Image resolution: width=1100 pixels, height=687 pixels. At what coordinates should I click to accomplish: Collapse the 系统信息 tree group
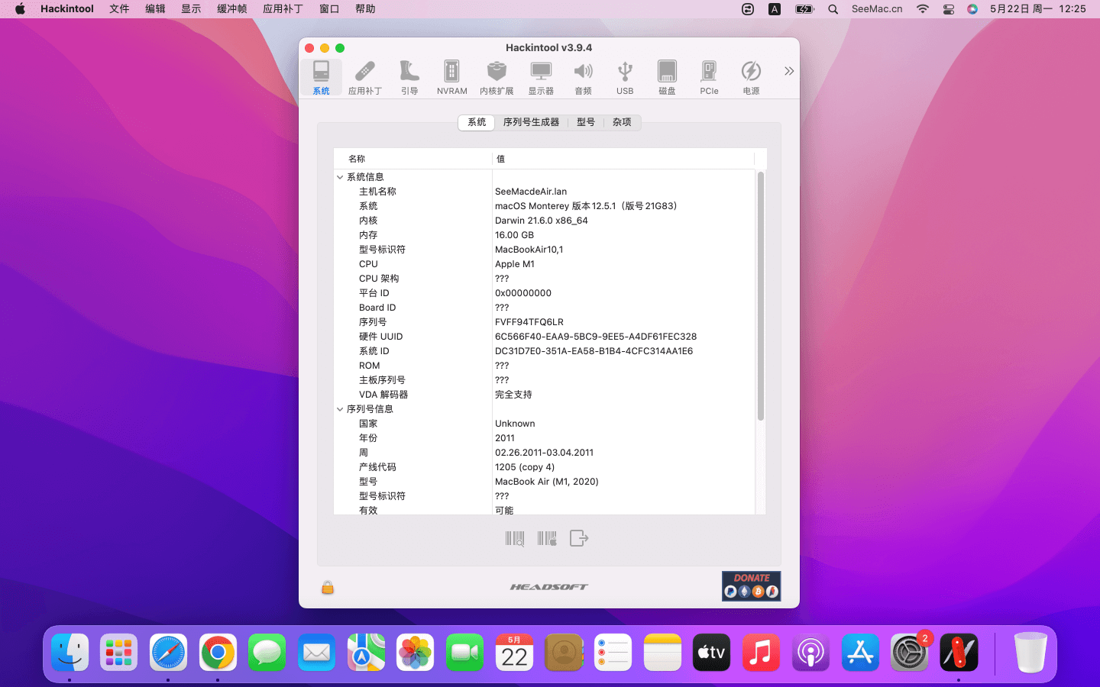tap(340, 177)
